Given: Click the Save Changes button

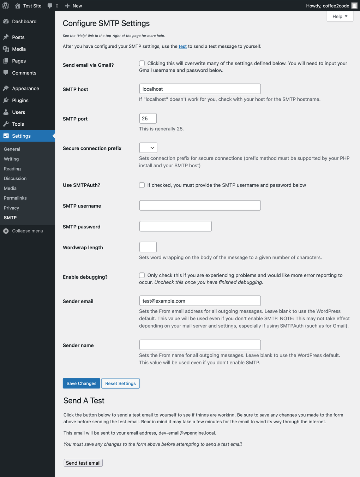Looking at the screenshot, I should (81, 383).
